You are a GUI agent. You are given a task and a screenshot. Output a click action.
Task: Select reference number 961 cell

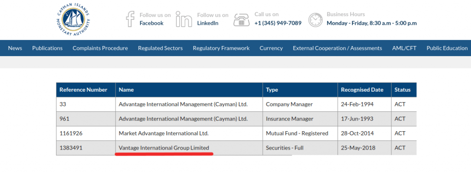coord(86,119)
